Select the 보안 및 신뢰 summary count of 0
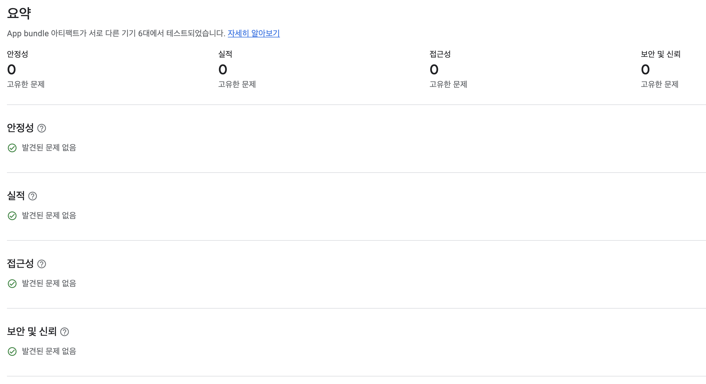Viewport: 706px width, 384px height. coord(645,70)
